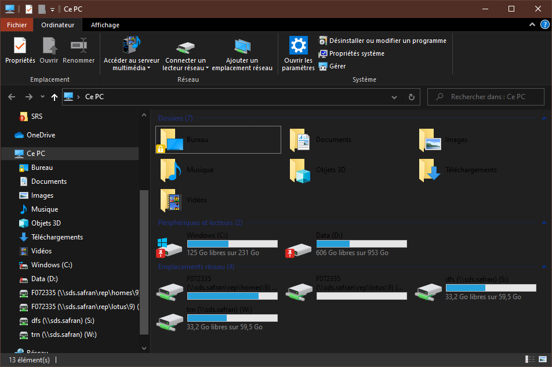The height and width of the screenshot is (367, 552).
Task: Click Gérer in the Système group
Action: 332,66
